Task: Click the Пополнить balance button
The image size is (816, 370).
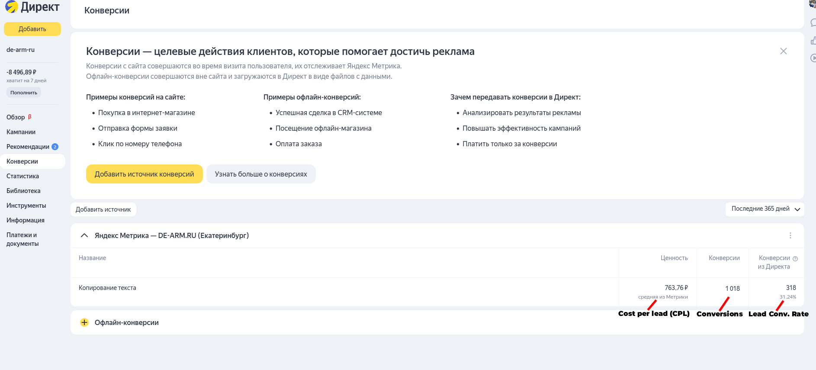Action: [x=24, y=93]
